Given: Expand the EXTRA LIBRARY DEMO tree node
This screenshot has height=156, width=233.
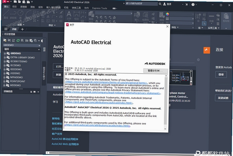Looking at the screenshot, I should click(x=5, y=57).
